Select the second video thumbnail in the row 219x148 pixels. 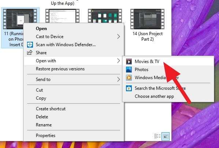point(62,16)
